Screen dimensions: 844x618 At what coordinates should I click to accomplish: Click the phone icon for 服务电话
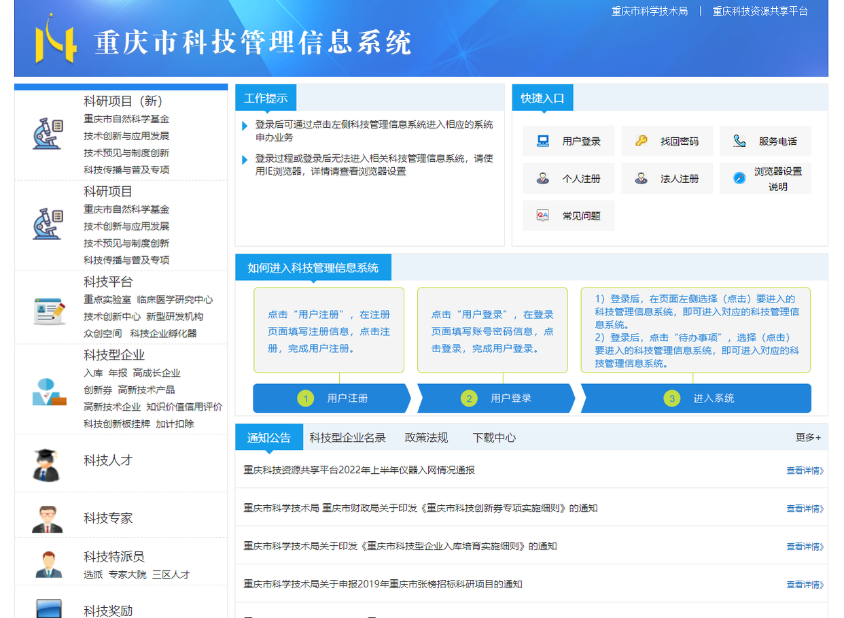tap(739, 141)
